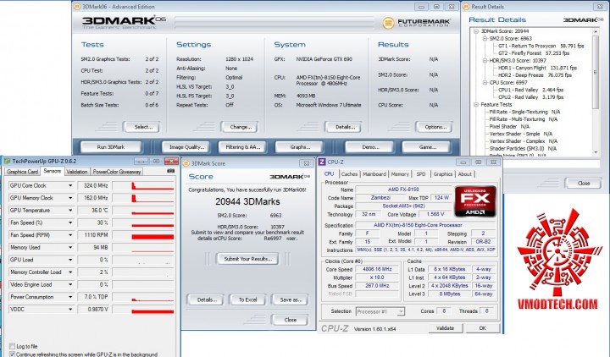Collapse the CPU Score tree node

click(x=485, y=82)
